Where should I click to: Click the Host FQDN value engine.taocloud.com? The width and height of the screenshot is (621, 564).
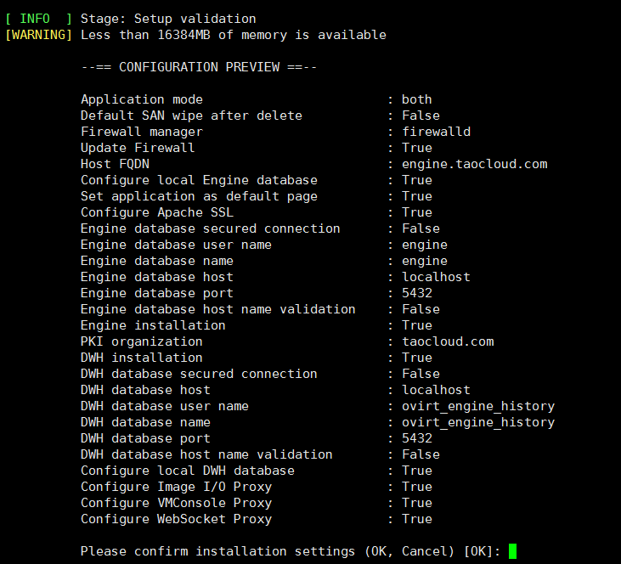tap(475, 164)
